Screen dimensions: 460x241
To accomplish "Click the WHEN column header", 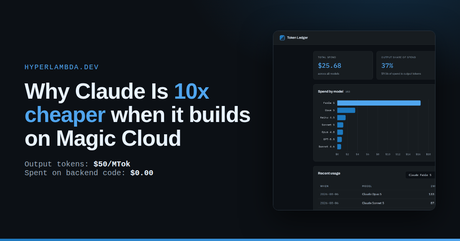I will (x=324, y=186).
